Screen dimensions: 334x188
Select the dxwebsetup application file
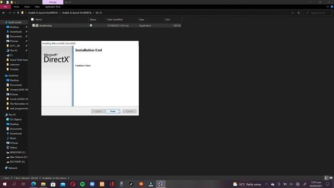(x=45, y=26)
